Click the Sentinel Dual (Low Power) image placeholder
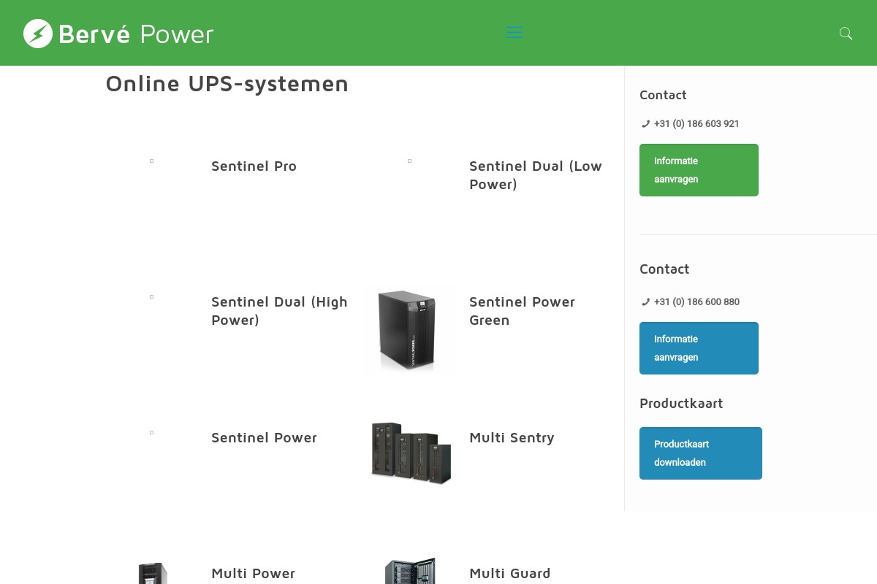This screenshot has height=584, width=877. (x=409, y=161)
